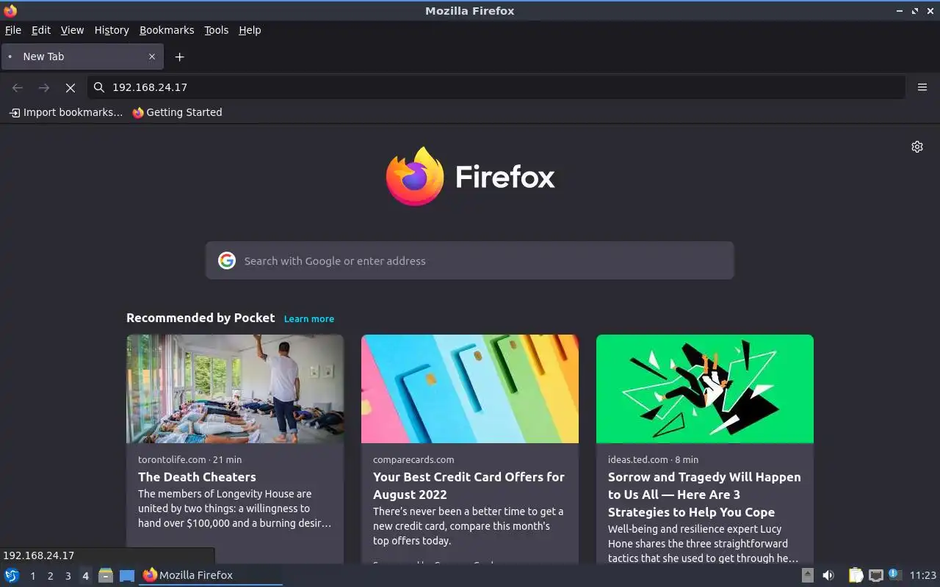This screenshot has height=587, width=940.
Task: Click the address bar with 192.168.24.17
Action: (x=496, y=87)
